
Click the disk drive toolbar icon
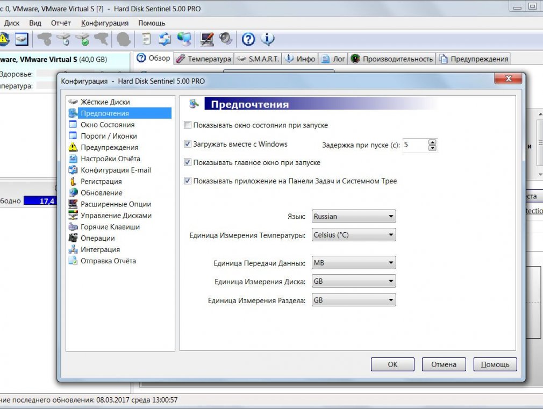(22, 39)
